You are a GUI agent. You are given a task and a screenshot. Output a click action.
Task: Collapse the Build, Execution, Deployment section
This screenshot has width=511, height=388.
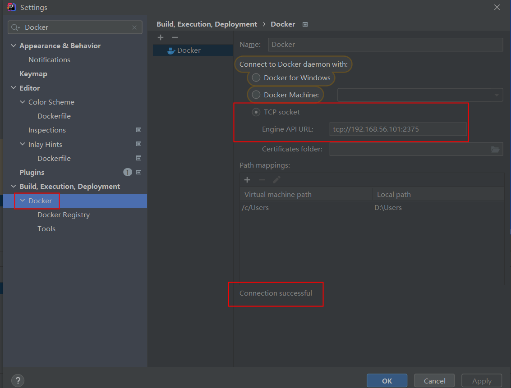tap(14, 186)
